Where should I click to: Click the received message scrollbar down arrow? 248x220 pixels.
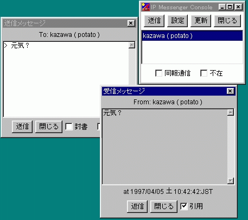(231, 181)
